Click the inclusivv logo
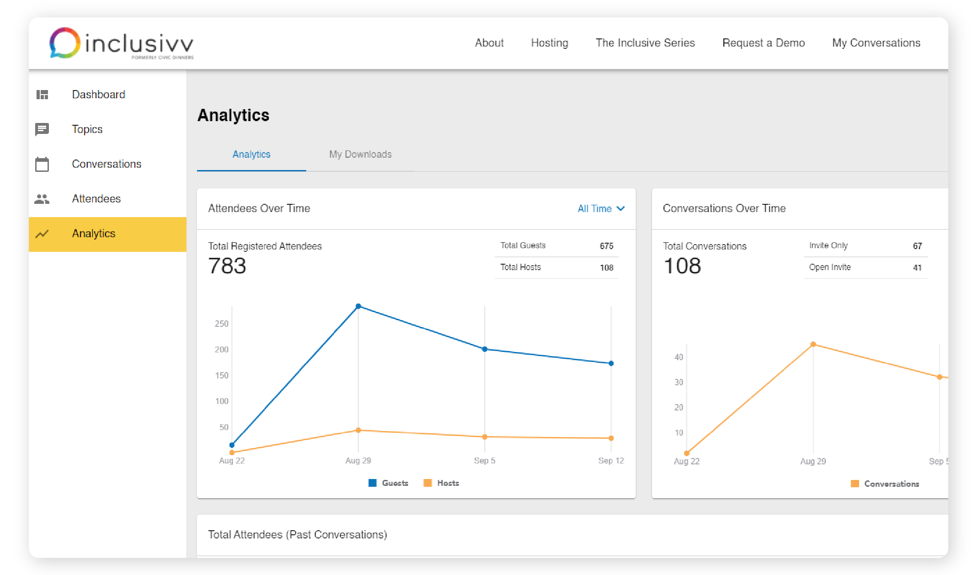Screen dimensions: 977x575 tap(122, 43)
